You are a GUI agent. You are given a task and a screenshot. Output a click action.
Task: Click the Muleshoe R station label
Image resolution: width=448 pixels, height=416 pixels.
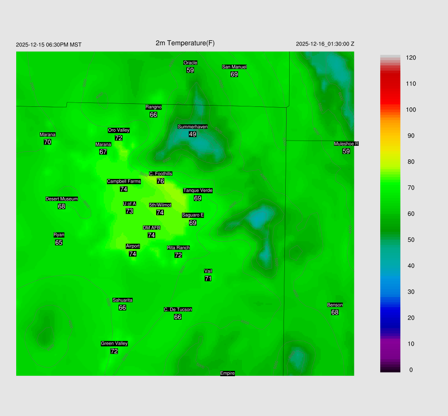[x=346, y=144]
